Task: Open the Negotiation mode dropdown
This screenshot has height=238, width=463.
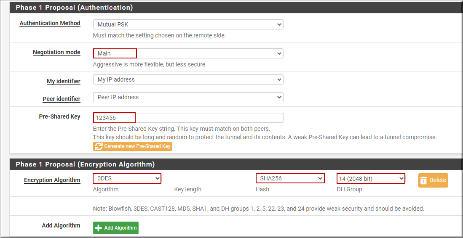Action: (188, 53)
